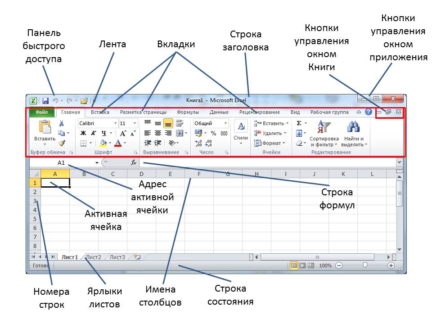Apply thousands separator 000 format
Screen dimensions: 432x324
point(224,134)
